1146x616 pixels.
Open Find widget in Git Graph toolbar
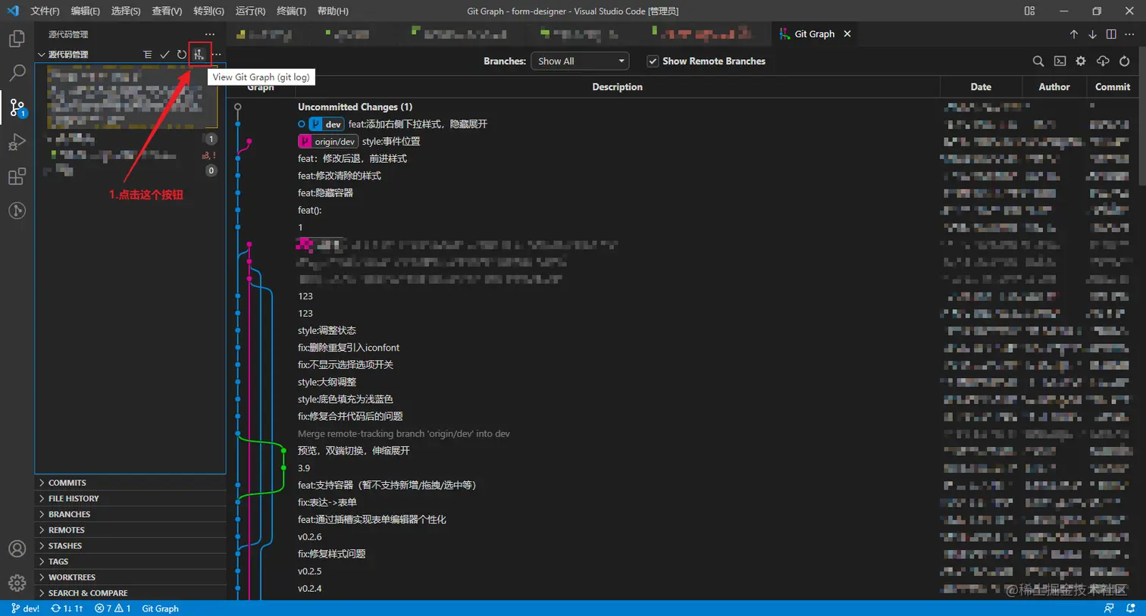pos(1038,61)
